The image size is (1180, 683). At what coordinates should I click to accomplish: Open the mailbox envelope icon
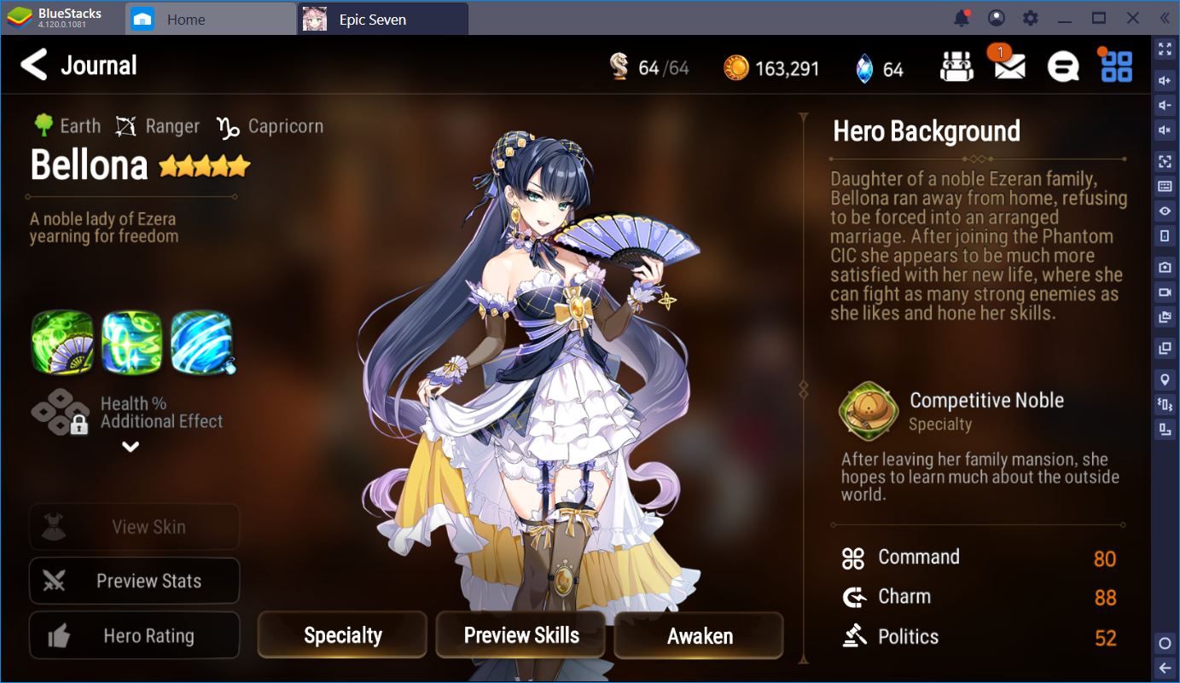[1009, 65]
